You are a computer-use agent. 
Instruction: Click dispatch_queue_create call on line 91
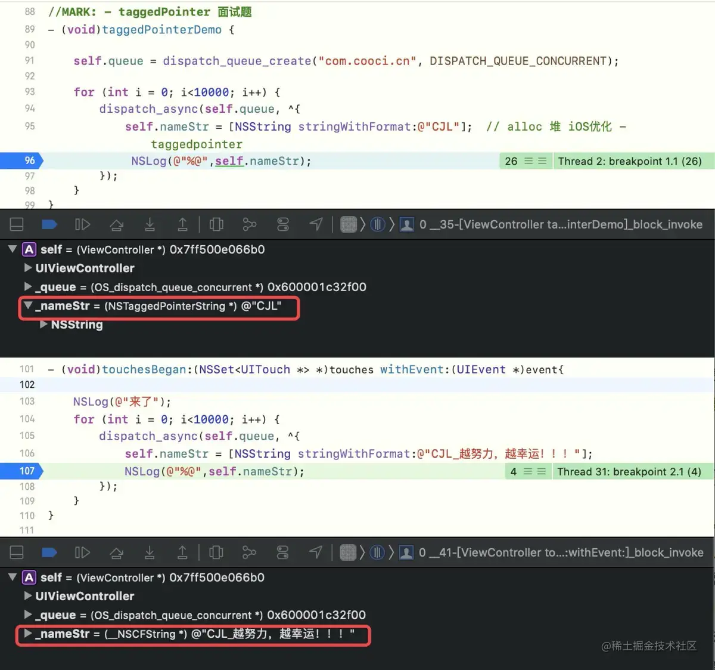tap(237, 61)
